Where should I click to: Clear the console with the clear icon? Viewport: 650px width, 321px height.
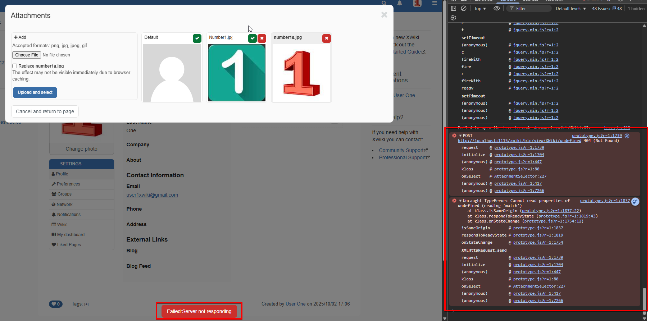[464, 8]
